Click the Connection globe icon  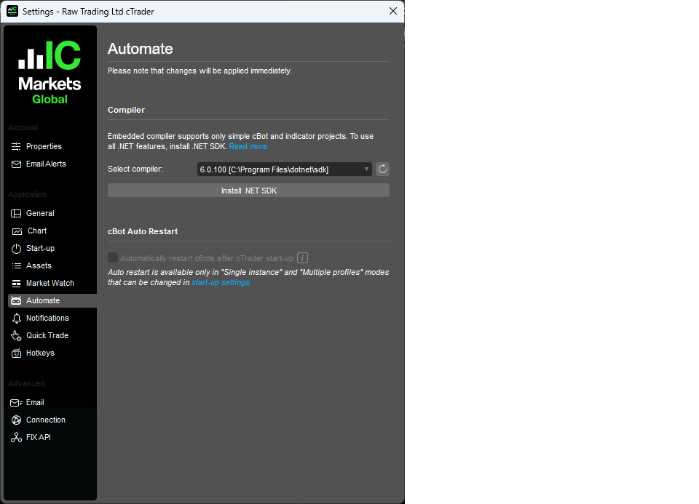[x=16, y=420]
